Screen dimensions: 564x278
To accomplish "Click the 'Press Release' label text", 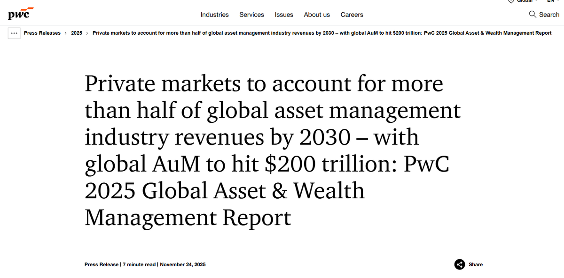I will [x=102, y=264].
